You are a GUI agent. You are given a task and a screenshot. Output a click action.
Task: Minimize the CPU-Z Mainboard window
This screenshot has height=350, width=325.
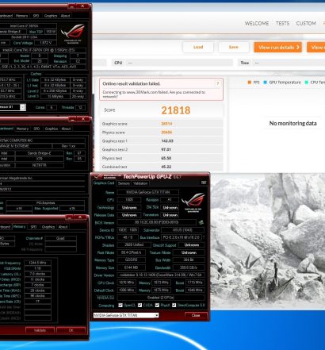[73, 119]
